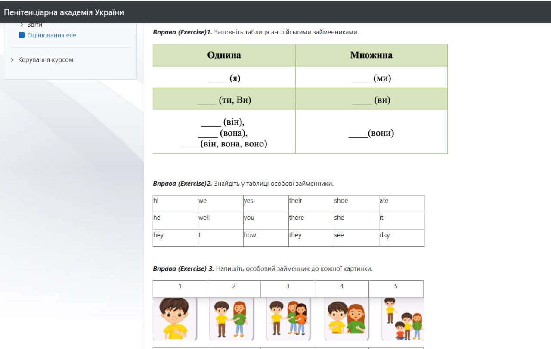Expand the Звіти item chevron

click(22, 25)
